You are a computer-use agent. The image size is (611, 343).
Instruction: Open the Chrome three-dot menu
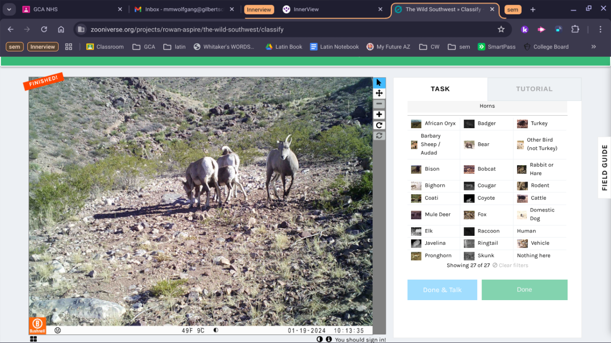point(600,30)
